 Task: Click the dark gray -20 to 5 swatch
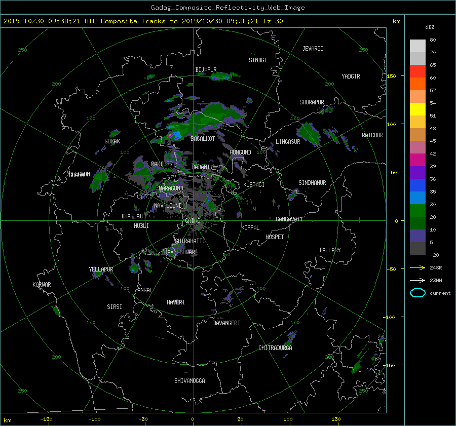(417, 248)
